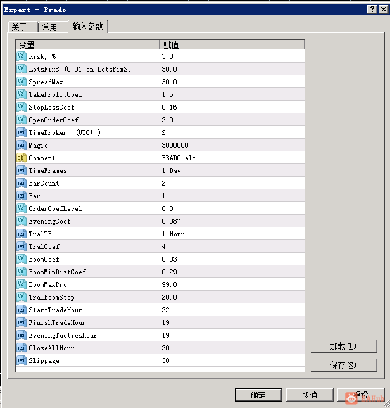
Task: Switch to the 常用 tab
Action: tap(53, 27)
